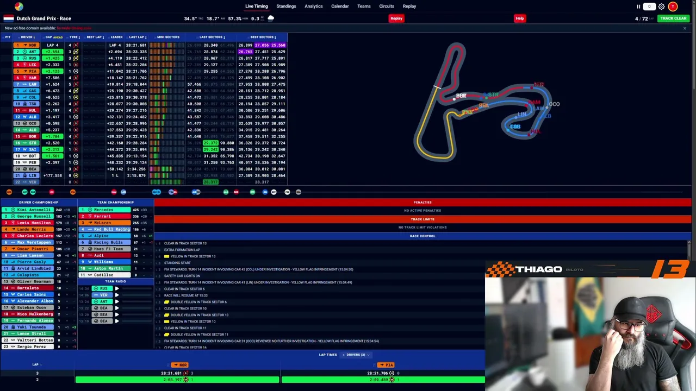Select driver LEC in timing table
Image resolution: width=696 pixels, height=391 pixels.
27,65
